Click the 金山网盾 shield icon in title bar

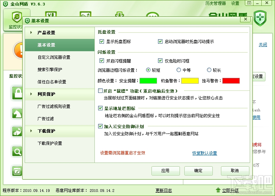[x=5, y=4]
